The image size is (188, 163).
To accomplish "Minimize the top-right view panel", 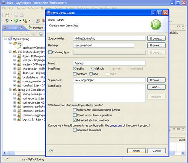I will 178,27.
